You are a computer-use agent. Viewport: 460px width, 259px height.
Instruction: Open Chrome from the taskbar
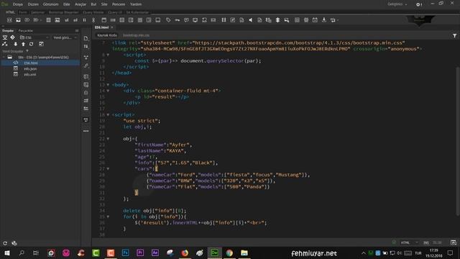click(x=229, y=253)
